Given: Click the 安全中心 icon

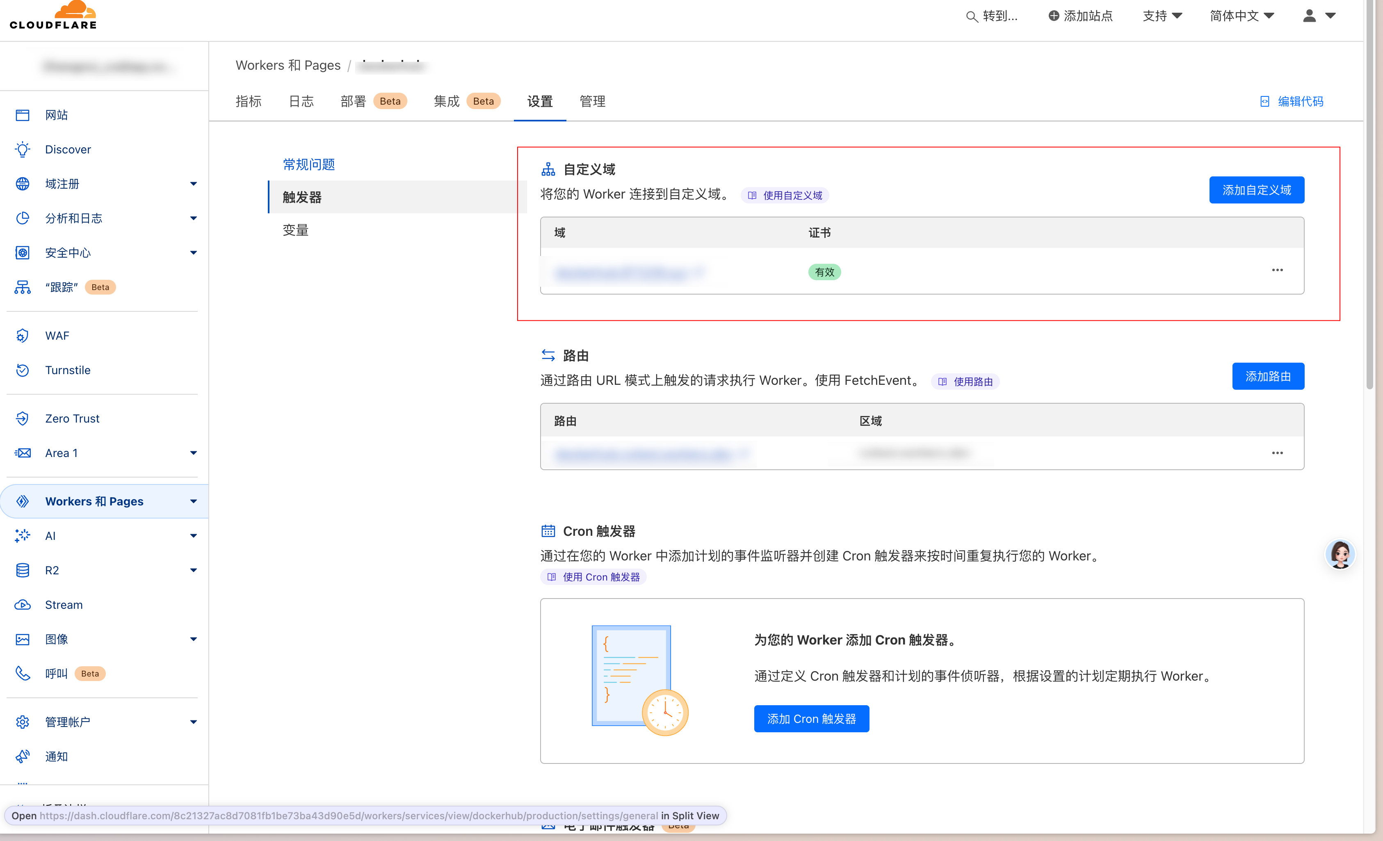Looking at the screenshot, I should point(23,253).
